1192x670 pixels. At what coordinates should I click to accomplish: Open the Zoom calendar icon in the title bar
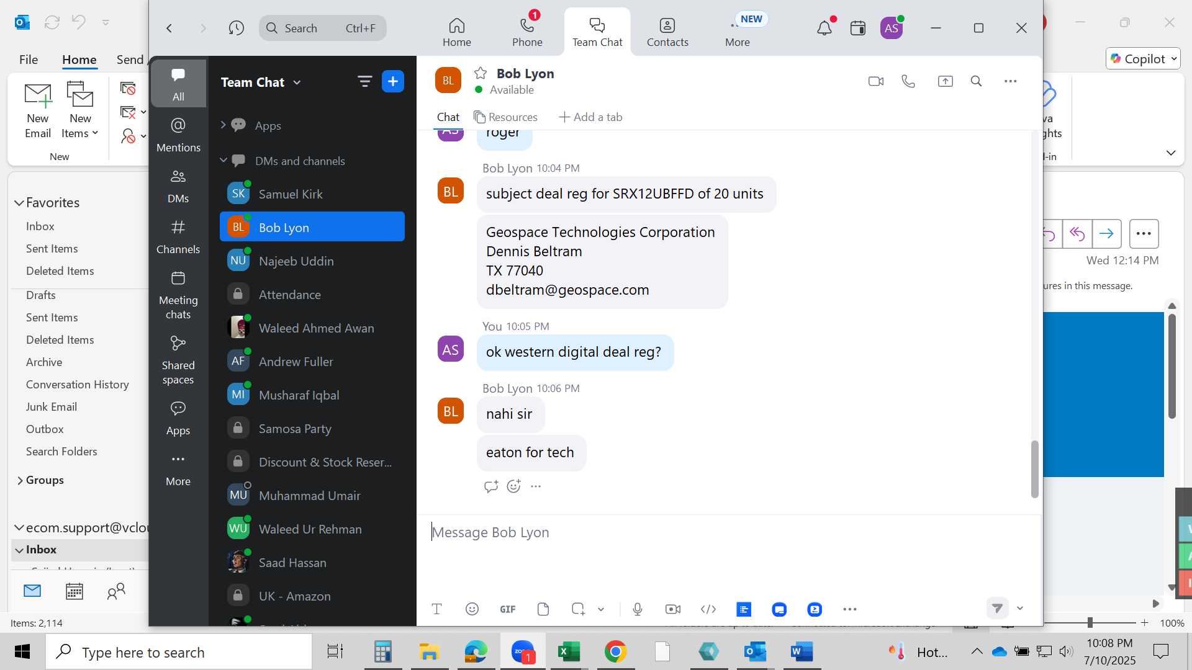858,28
